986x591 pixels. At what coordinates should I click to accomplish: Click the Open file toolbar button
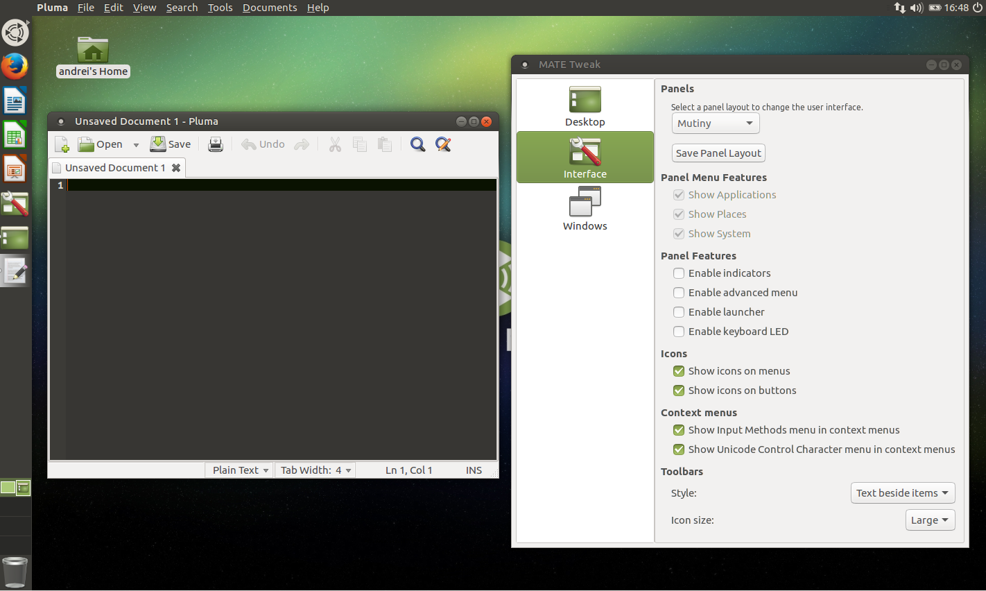(100, 144)
